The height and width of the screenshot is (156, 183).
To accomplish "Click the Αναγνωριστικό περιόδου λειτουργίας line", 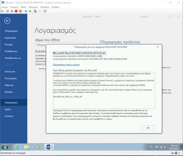I will pos(90,59).
